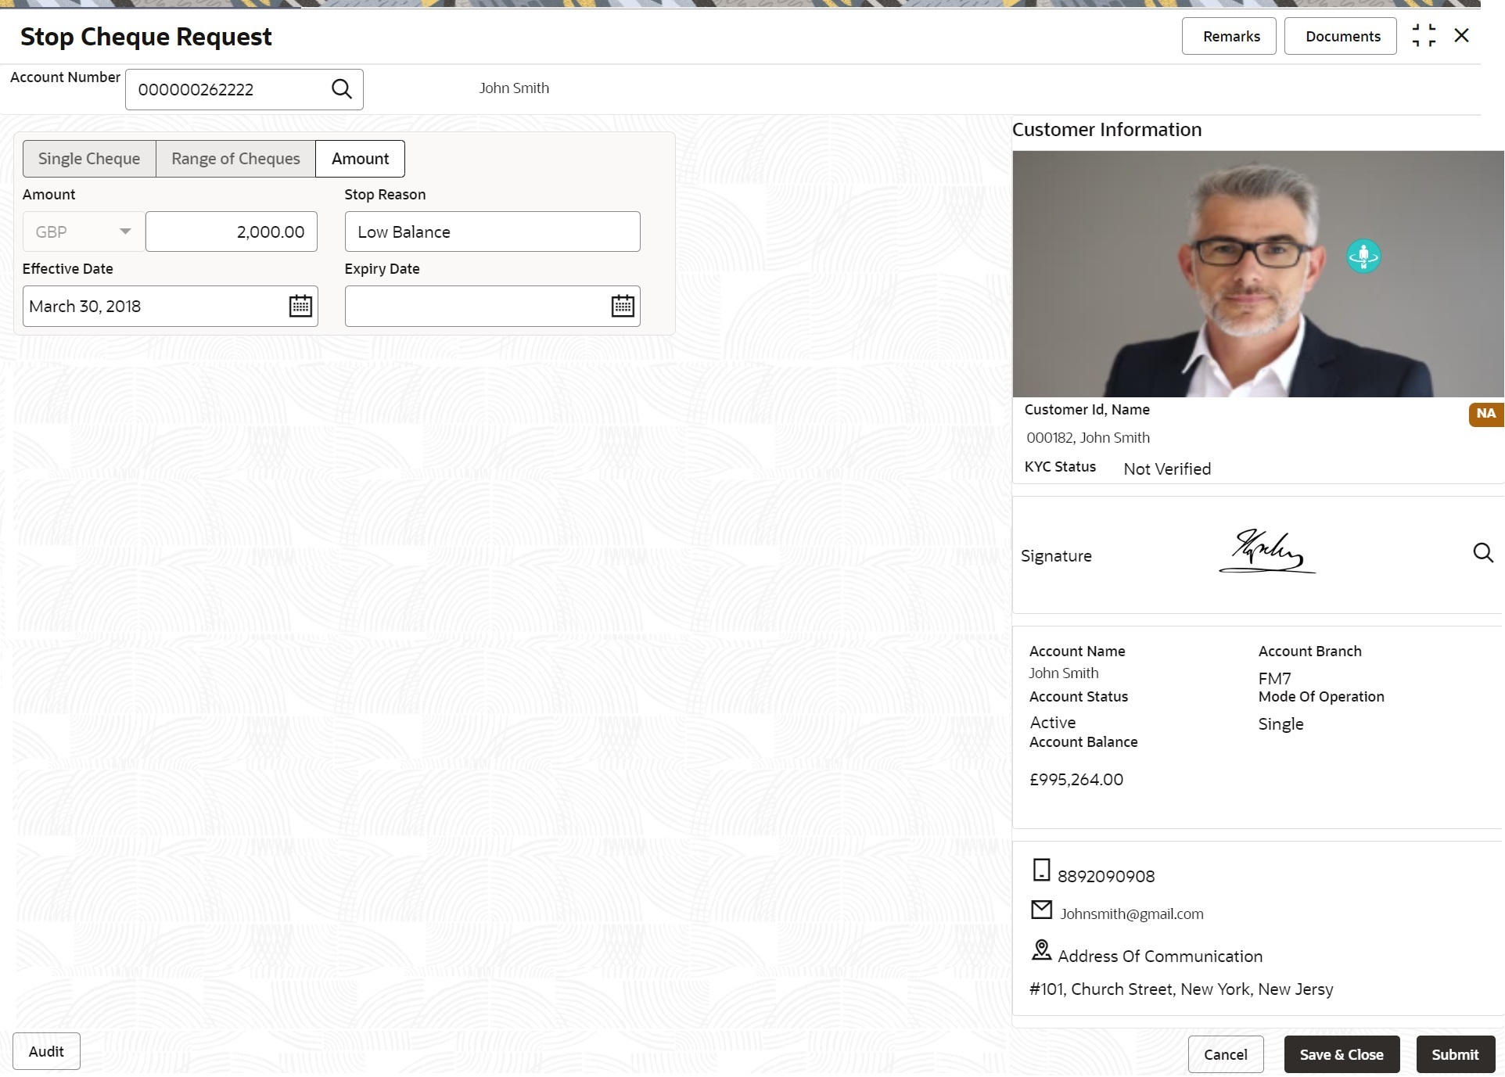Screen dimensions: 1505x1077
Task: Click the mobile phone icon
Action: [x=1041, y=870]
